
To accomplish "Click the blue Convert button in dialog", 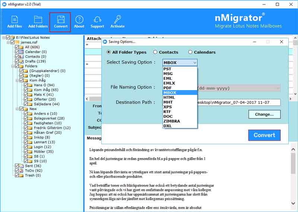I will coord(264,135).
